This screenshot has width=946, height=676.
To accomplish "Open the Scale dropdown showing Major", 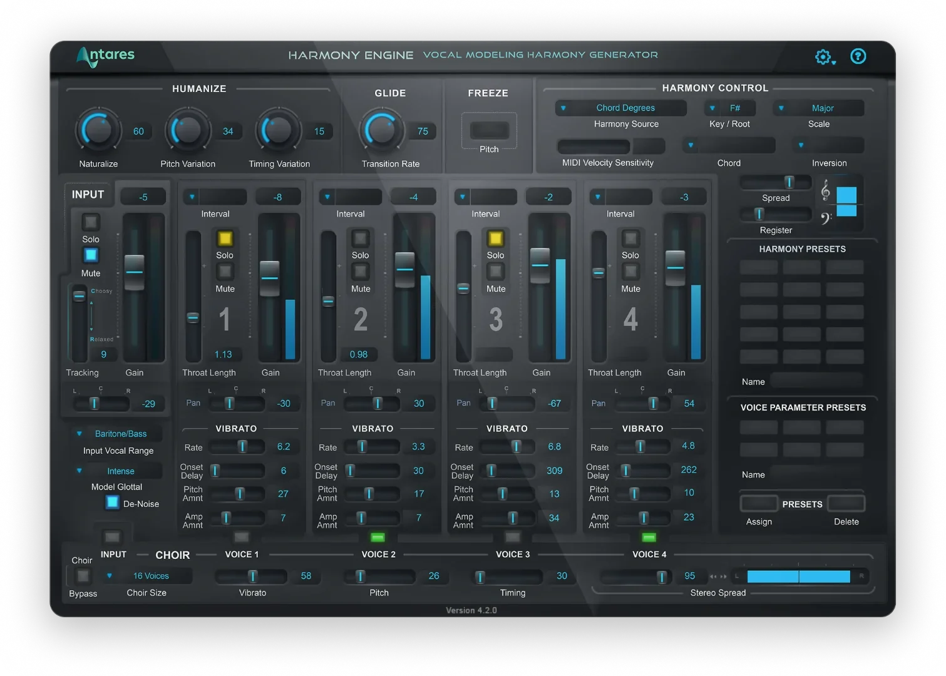I will coord(819,108).
